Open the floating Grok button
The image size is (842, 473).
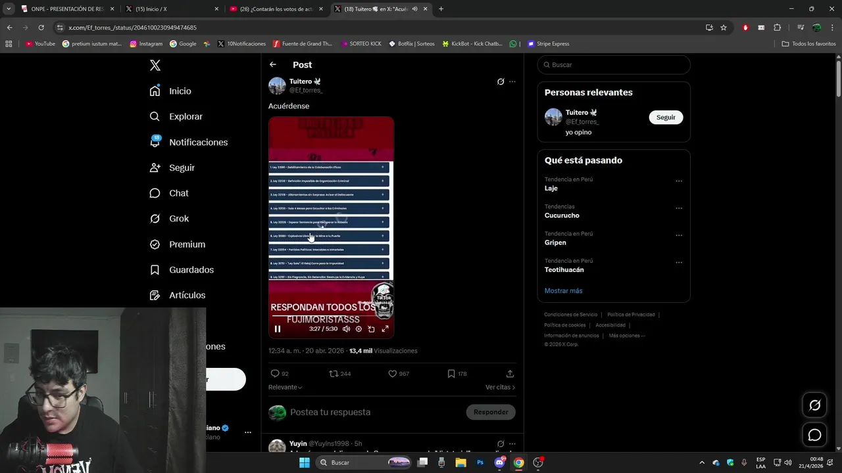pos(814,405)
